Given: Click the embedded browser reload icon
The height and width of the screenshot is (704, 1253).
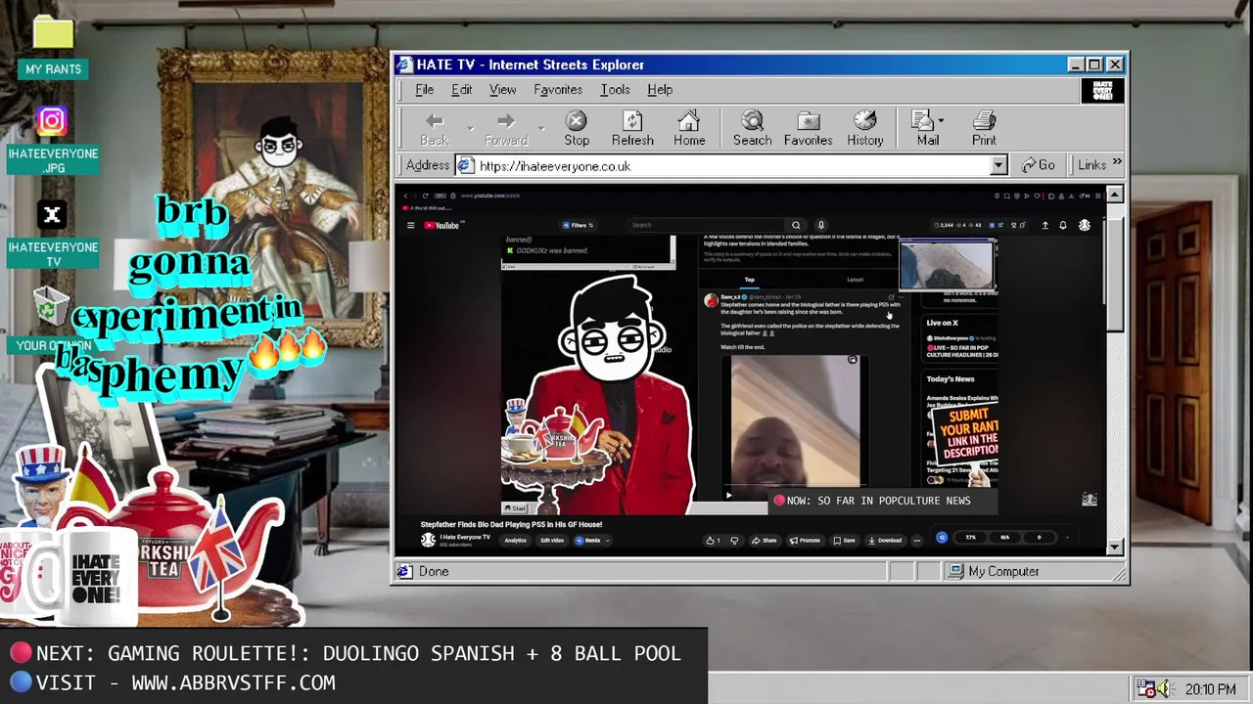Looking at the screenshot, I should click(425, 196).
